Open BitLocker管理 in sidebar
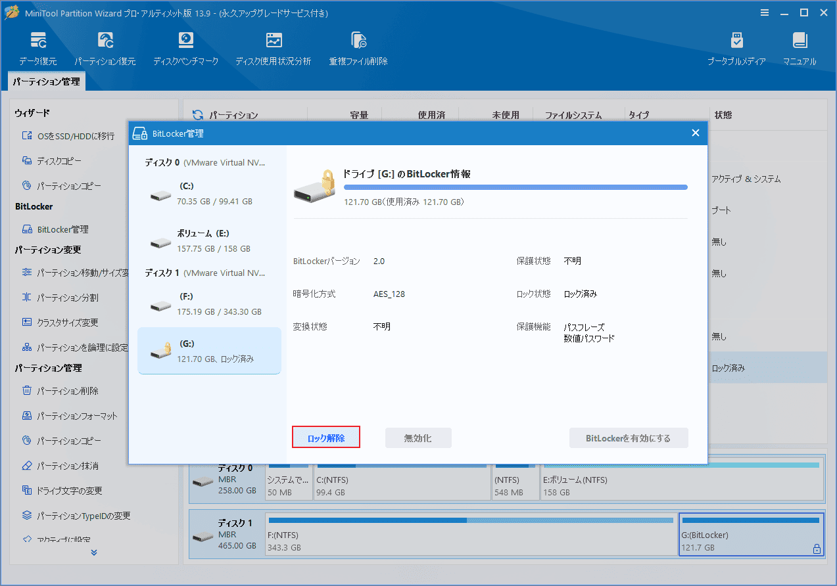This screenshot has width=837, height=586. [55, 229]
